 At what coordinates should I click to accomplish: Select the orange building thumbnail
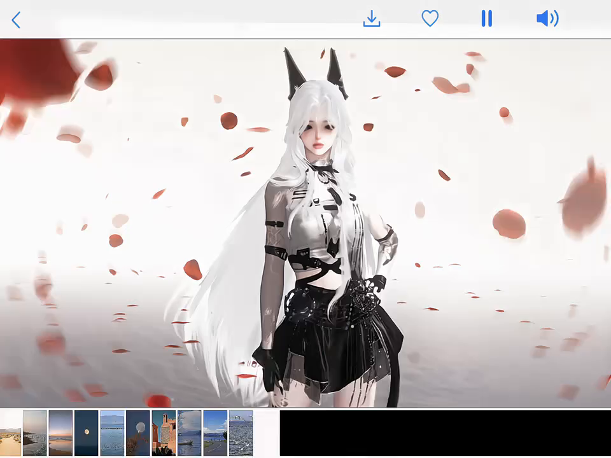(x=164, y=433)
